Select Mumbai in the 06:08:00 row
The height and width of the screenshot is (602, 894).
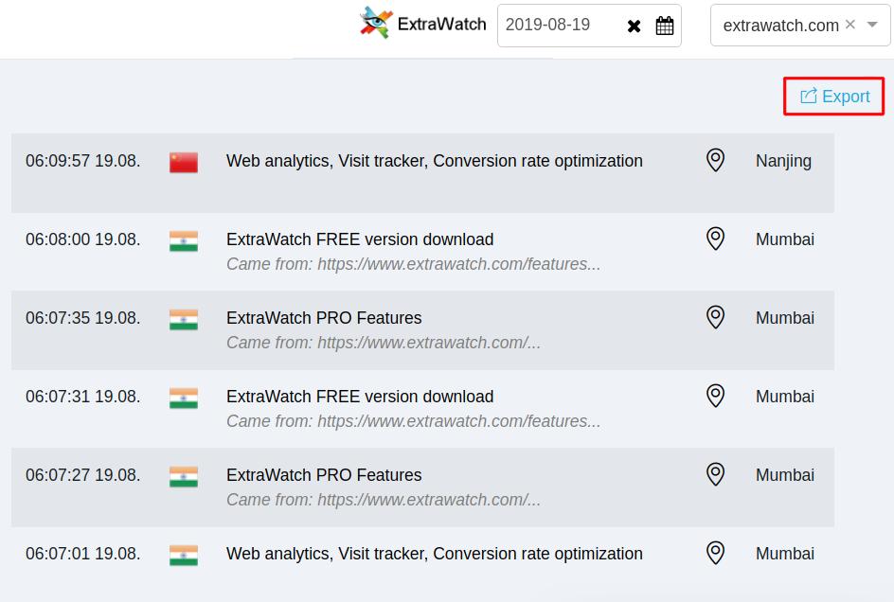[x=784, y=239]
